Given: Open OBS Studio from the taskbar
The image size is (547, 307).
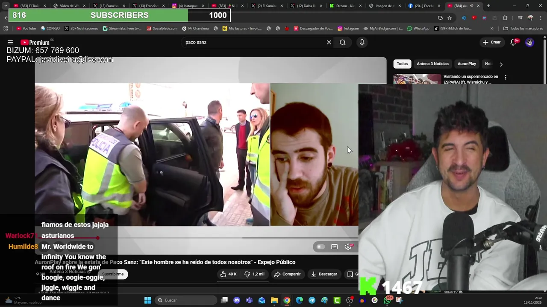Looking at the screenshot, I should [x=350, y=300].
